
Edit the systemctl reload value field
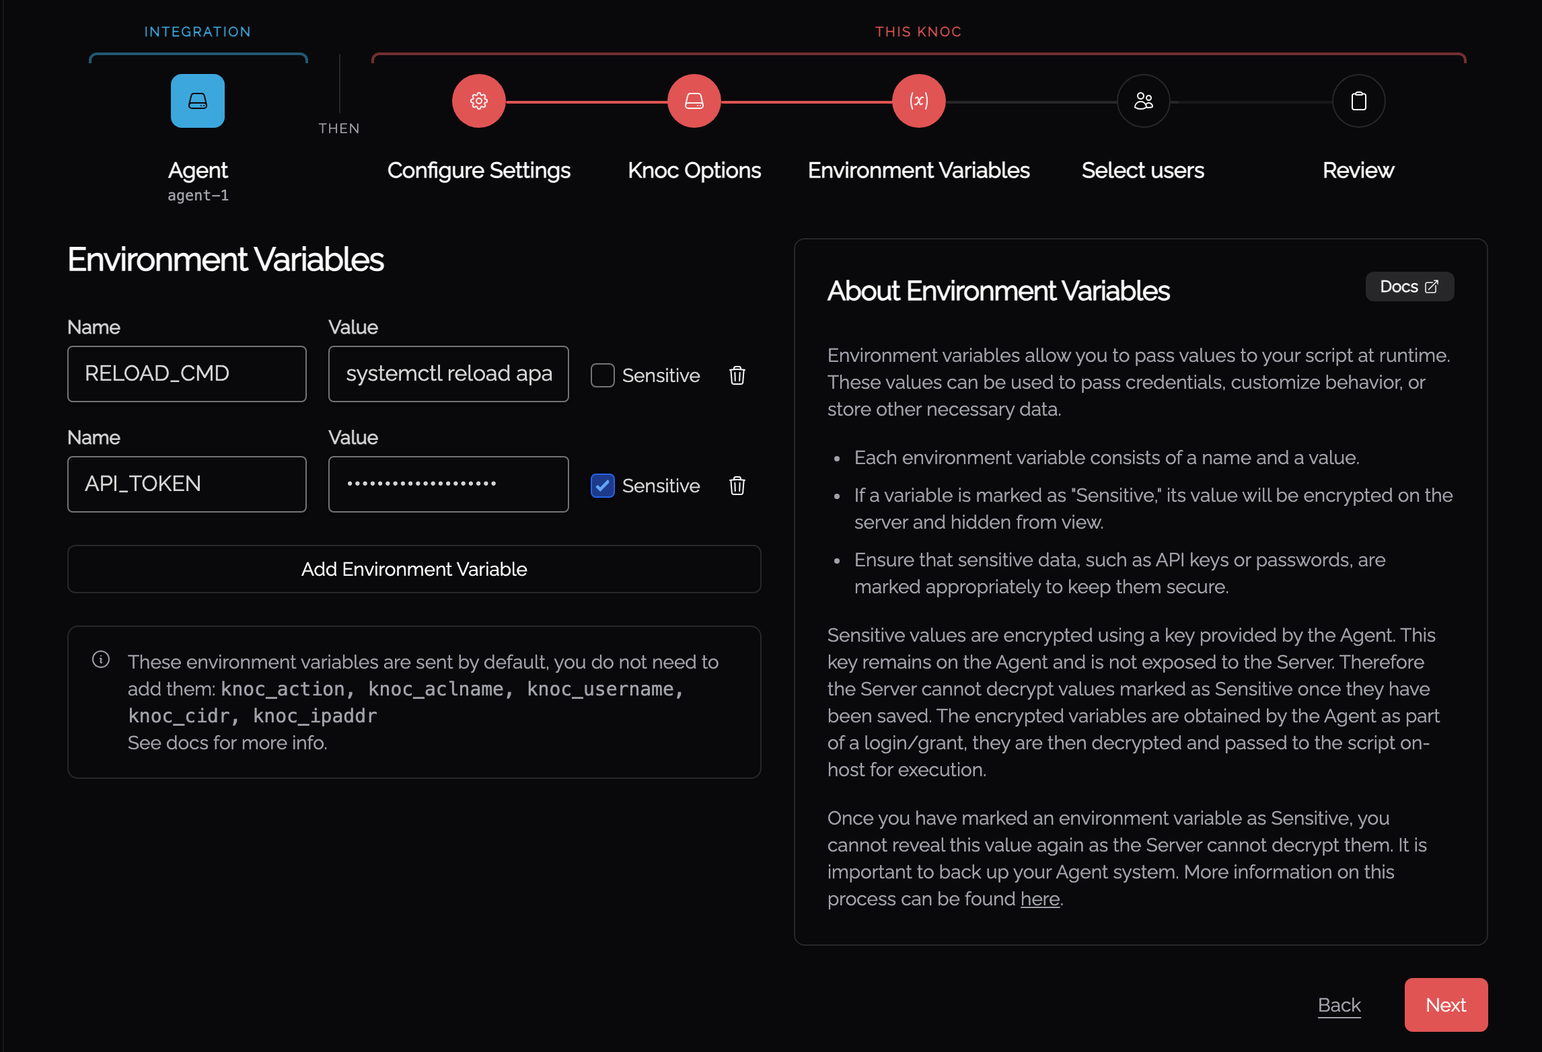[x=448, y=374]
